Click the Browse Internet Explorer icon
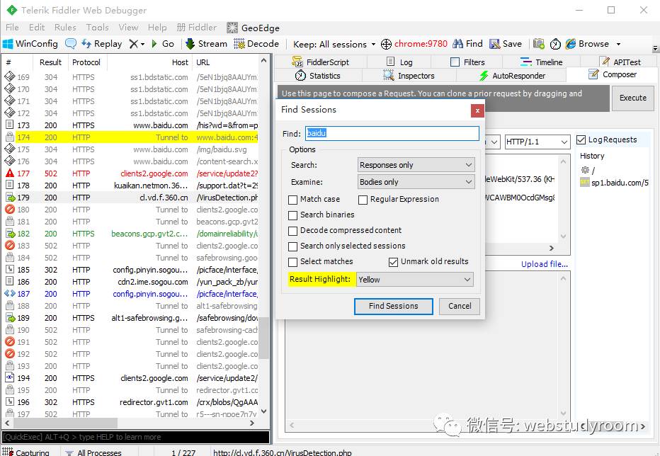 pos(570,44)
